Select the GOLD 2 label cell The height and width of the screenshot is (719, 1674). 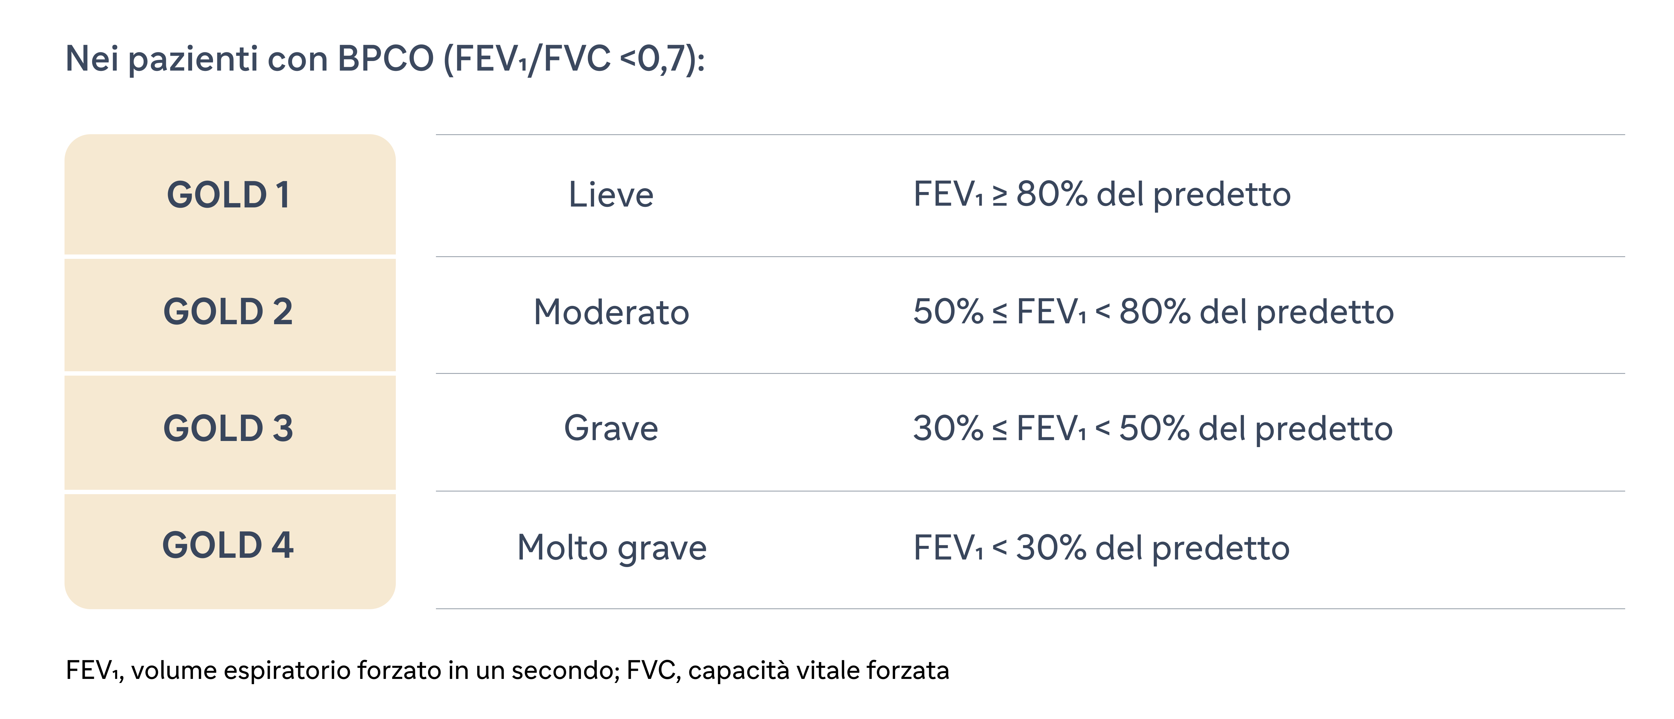click(x=230, y=315)
